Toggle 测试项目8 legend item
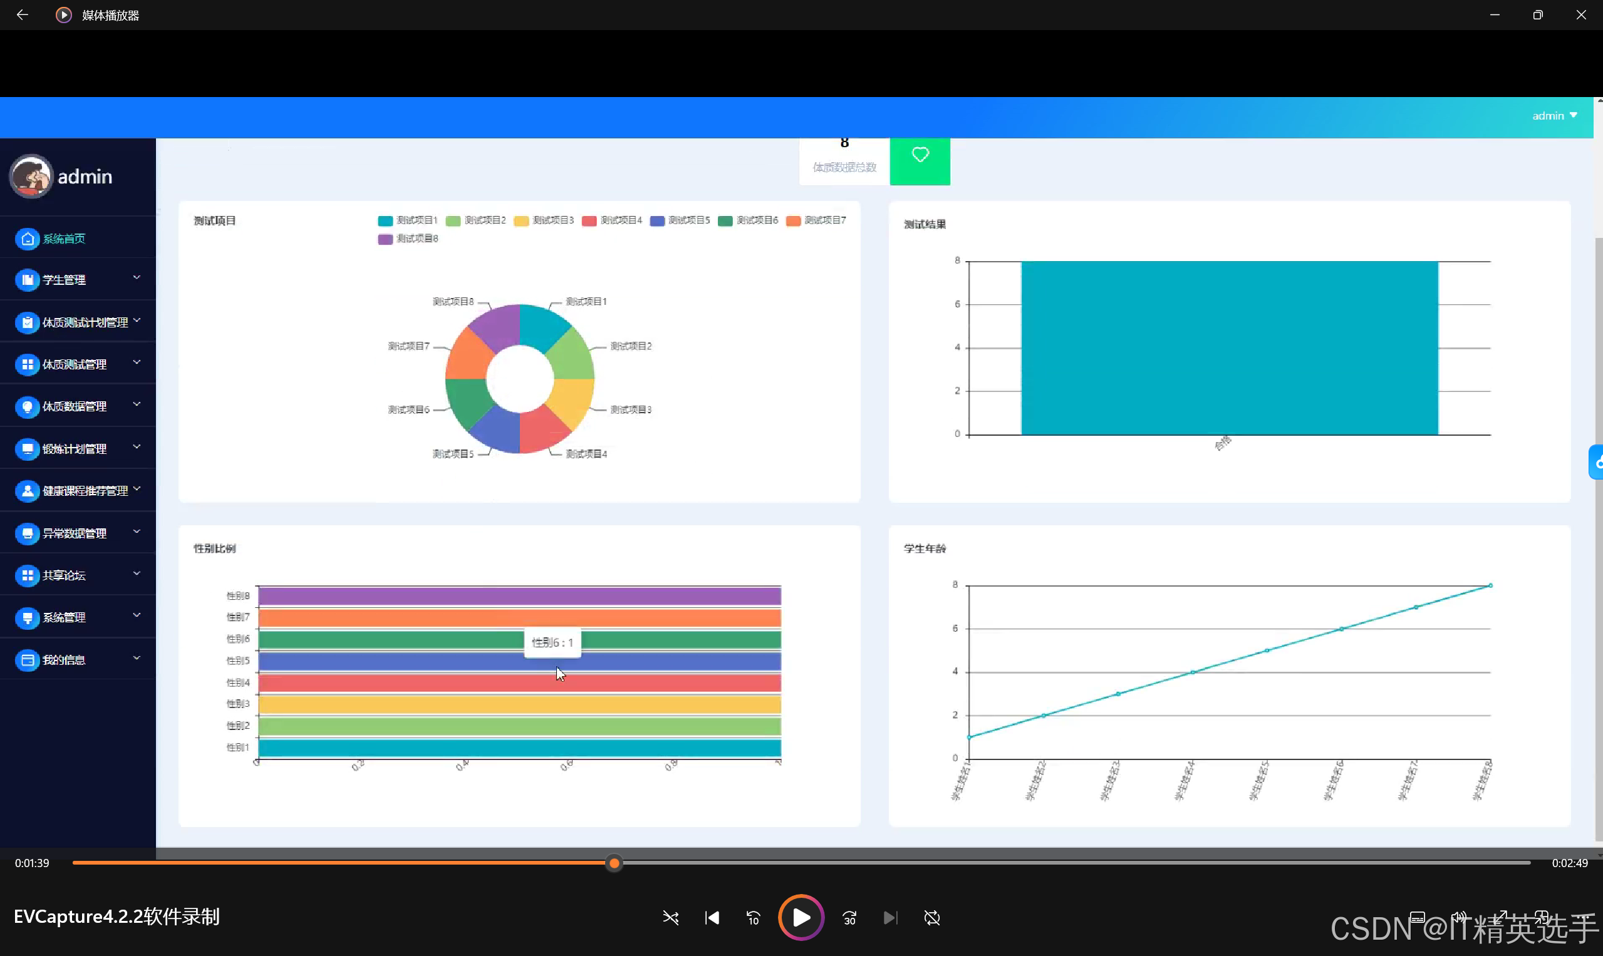Viewport: 1603px width, 956px height. tap(407, 239)
